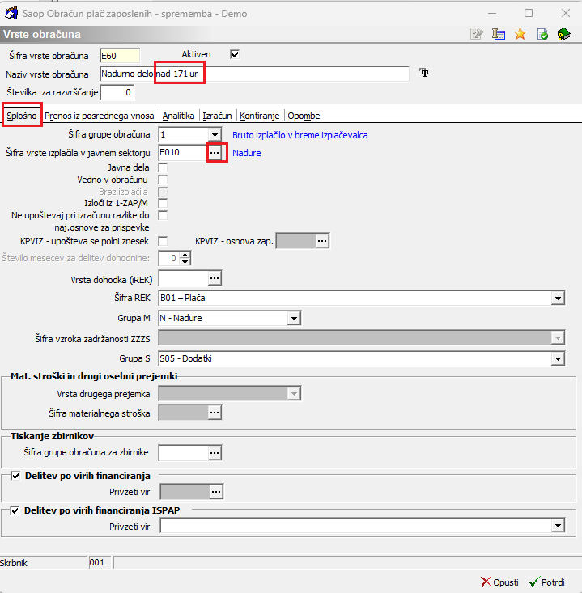Enable the Javna dela checkbox
The image size is (582, 593).
[x=163, y=167]
